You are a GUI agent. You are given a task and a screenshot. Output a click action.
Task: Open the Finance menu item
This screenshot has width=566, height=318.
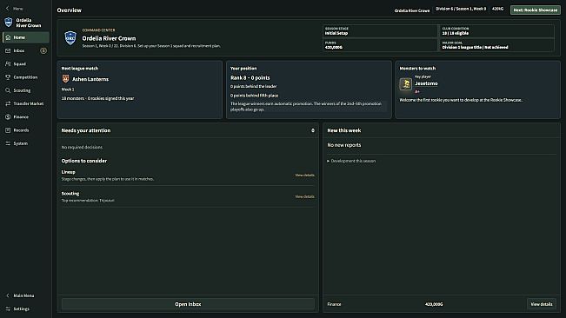(x=25, y=116)
